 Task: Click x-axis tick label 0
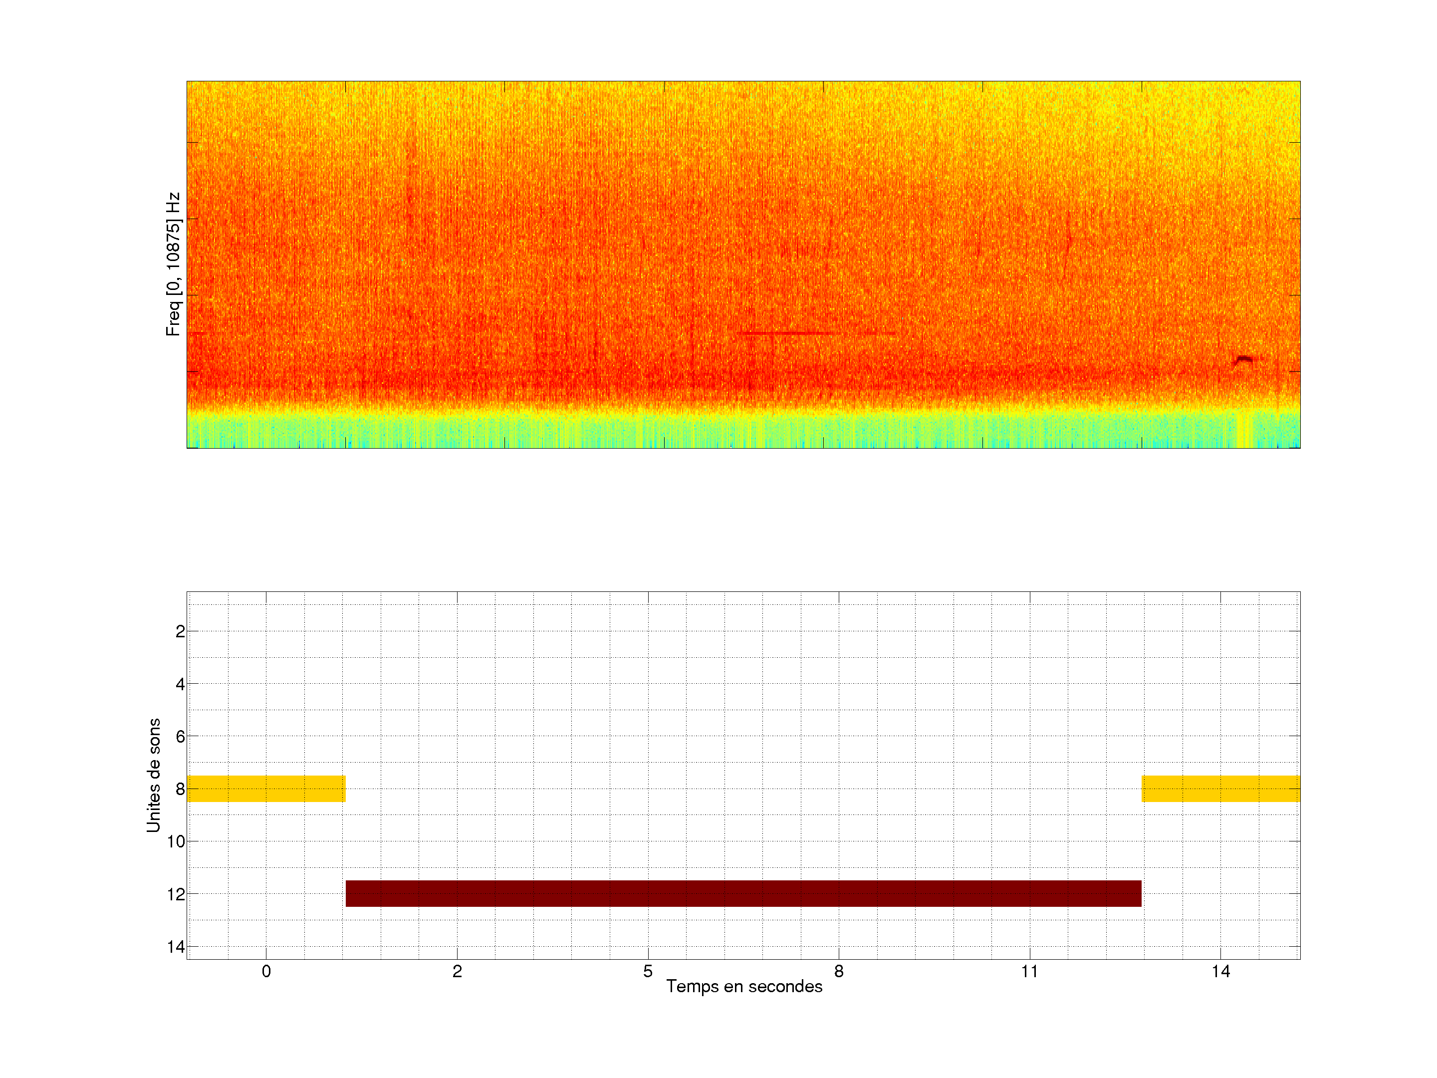point(266,971)
